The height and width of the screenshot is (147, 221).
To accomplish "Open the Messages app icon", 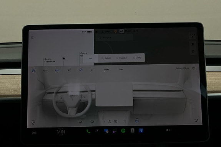I will pyautogui.click(x=106, y=131).
